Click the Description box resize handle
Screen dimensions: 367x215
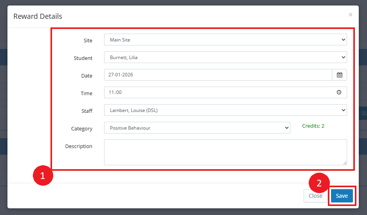point(345,163)
